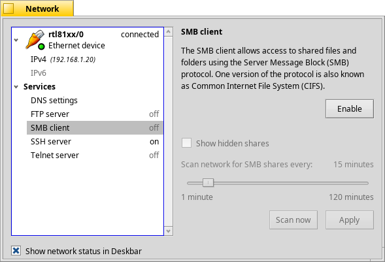Click the scrollbar down arrow
This screenshot has width=385, height=262.
(169, 231)
